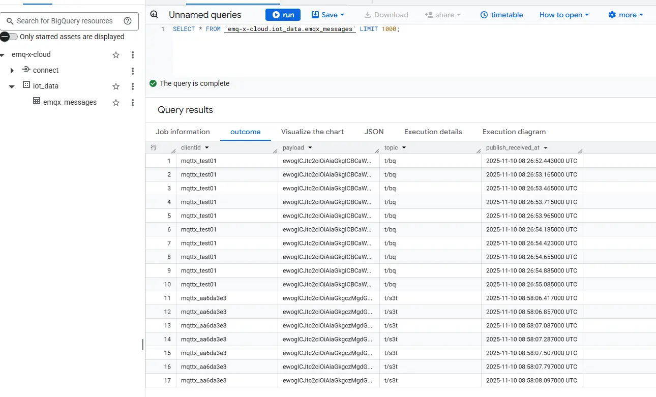This screenshot has width=656, height=397.
Task: Click the left panel resize handle
Action: 142,345
